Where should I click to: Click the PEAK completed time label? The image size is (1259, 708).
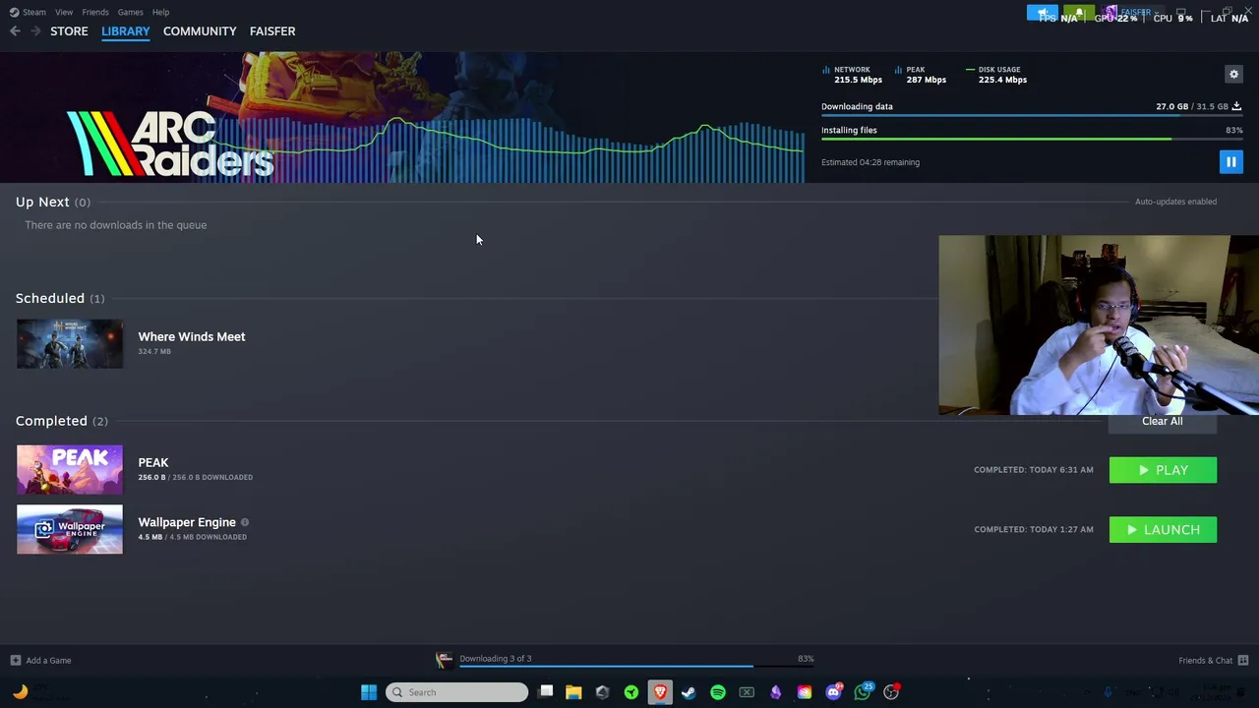pyautogui.click(x=1034, y=470)
